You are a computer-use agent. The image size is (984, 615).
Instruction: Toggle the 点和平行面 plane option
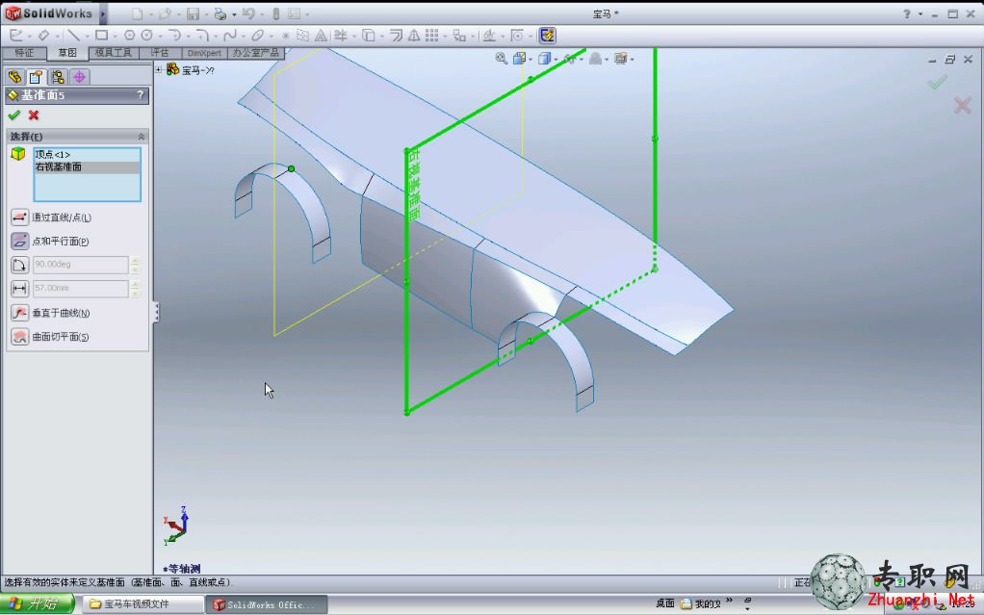(x=19, y=241)
